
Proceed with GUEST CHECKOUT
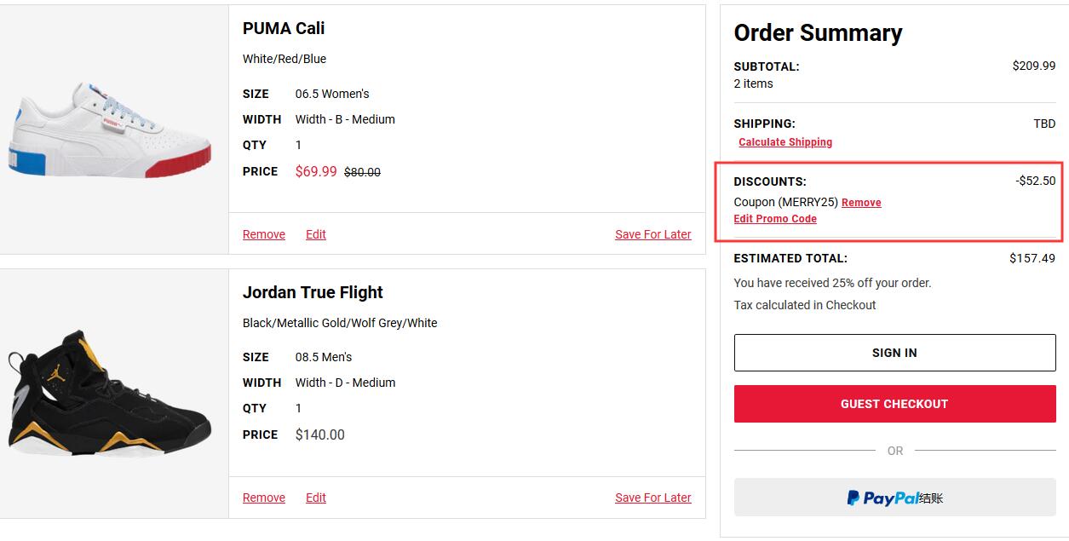click(x=894, y=404)
